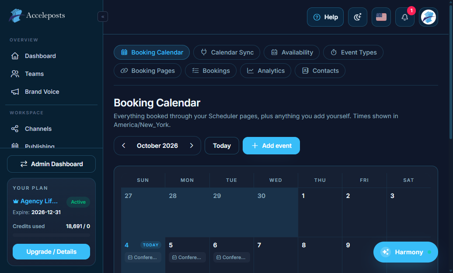453x273 pixels.
Task: Switch to the Bookings tab
Action: click(211, 71)
